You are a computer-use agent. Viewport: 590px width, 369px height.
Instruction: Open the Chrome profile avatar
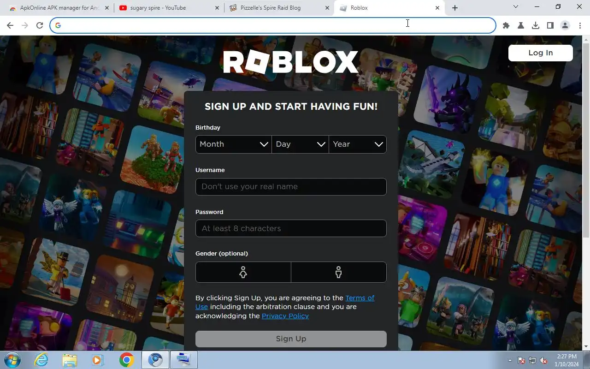(x=565, y=25)
